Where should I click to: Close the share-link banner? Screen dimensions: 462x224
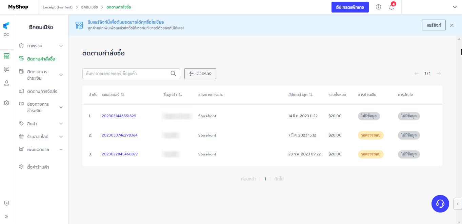pyautogui.click(x=452, y=25)
